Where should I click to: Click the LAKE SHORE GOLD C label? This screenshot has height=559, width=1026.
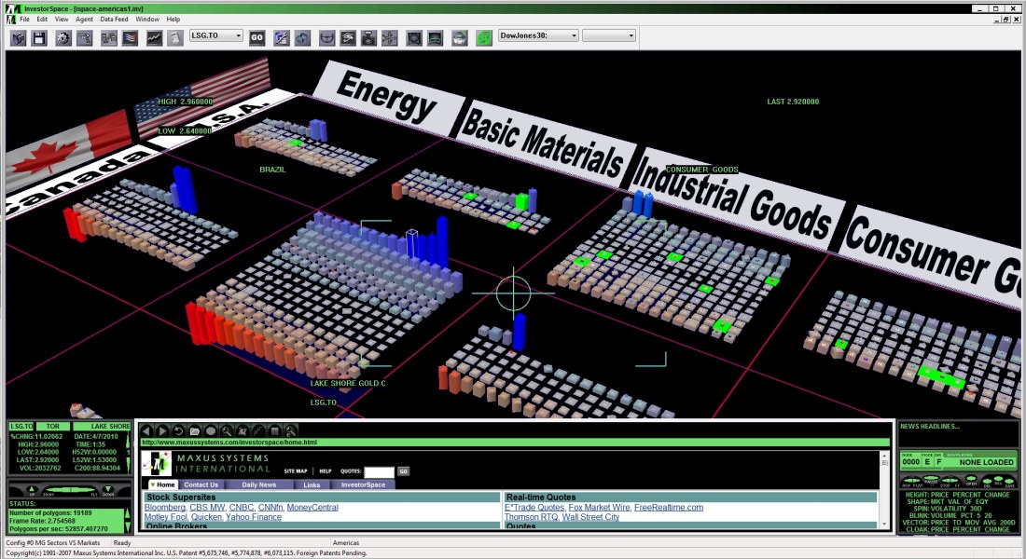(x=348, y=383)
